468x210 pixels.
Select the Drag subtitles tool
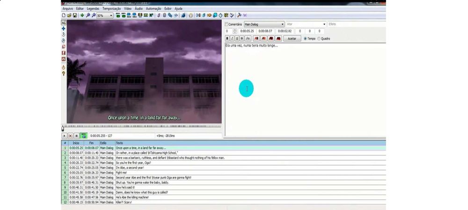pyautogui.click(x=63, y=29)
